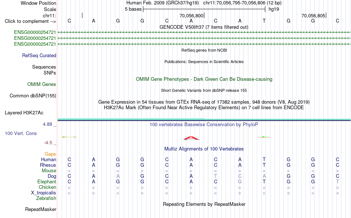Click the SNPs track label

coord(50,73)
